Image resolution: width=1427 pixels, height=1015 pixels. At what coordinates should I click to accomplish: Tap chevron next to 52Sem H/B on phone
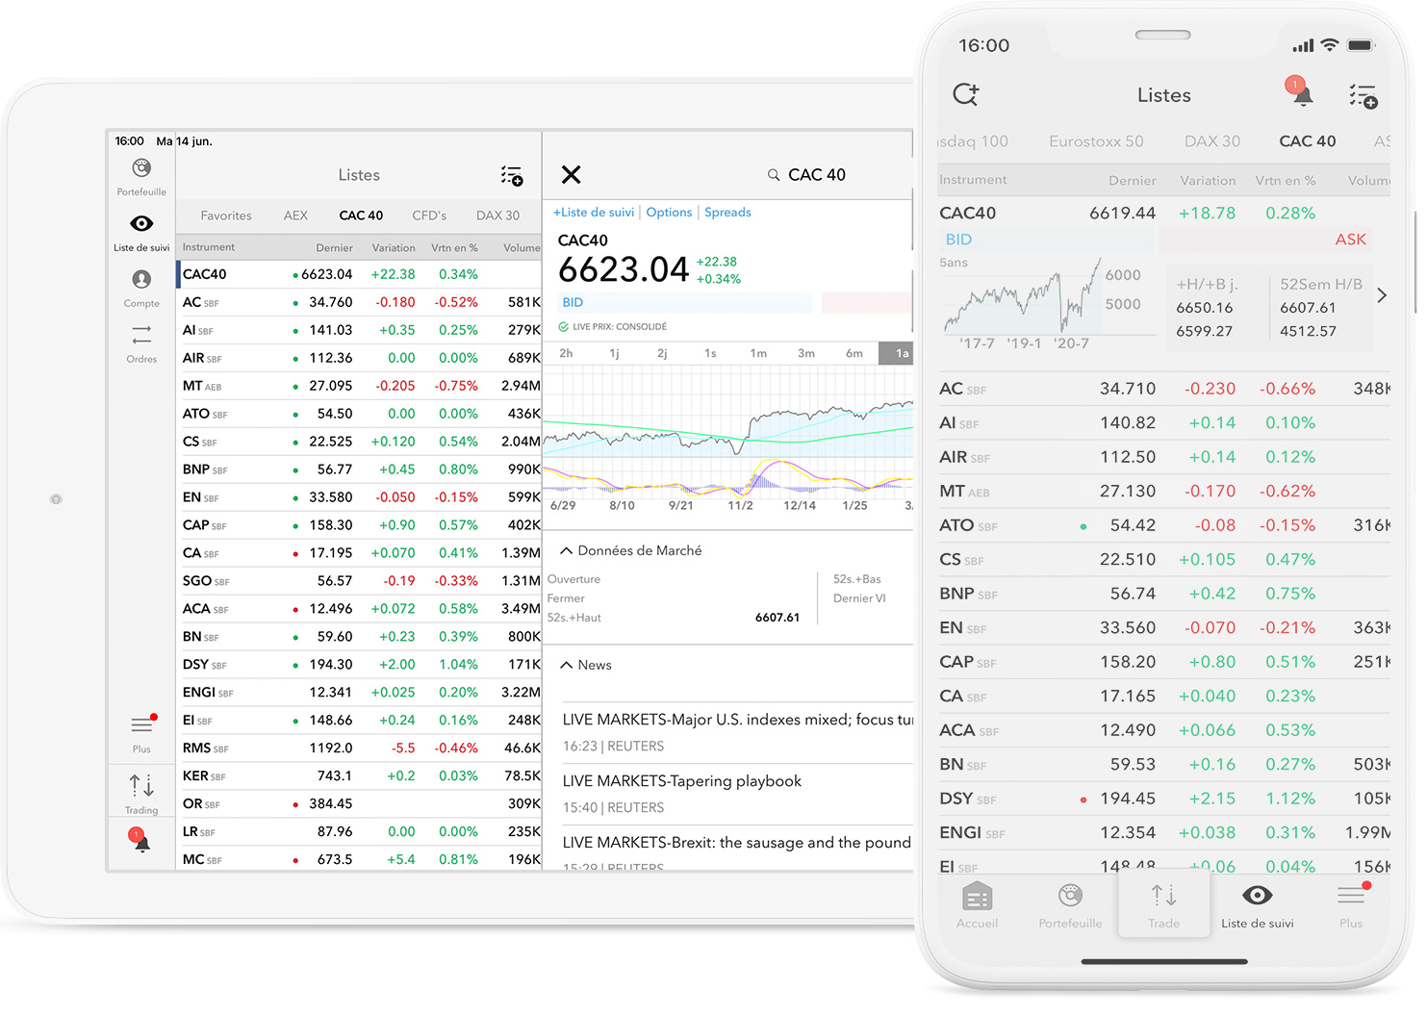[x=1382, y=295]
